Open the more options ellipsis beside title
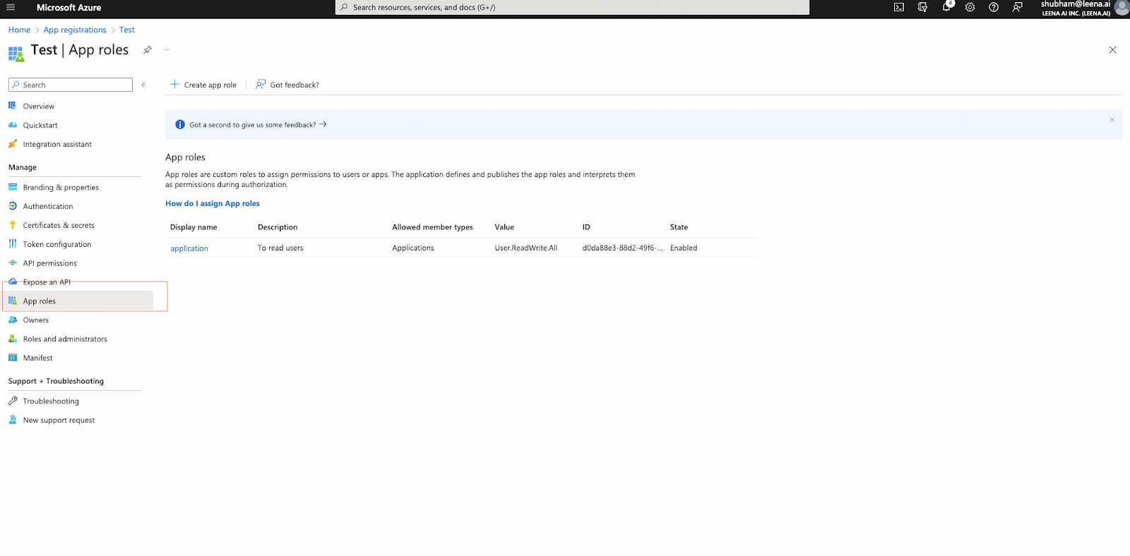The height and width of the screenshot is (556, 1130). (x=167, y=49)
